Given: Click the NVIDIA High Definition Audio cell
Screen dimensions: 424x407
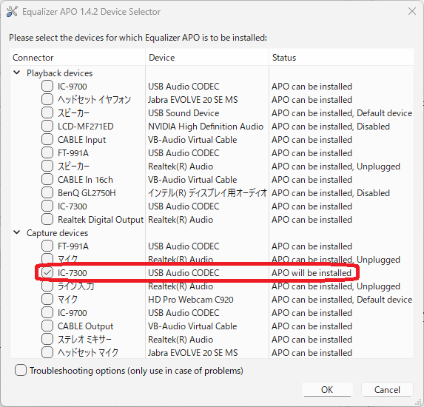Looking at the screenshot, I should [x=206, y=127].
